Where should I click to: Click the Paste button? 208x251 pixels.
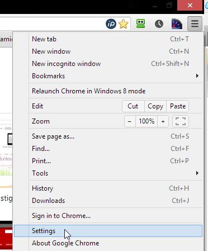(178, 106)
